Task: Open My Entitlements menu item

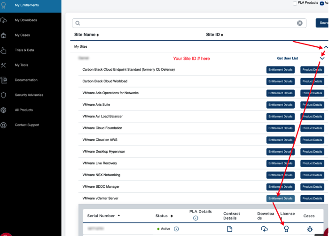Action: 31,6
